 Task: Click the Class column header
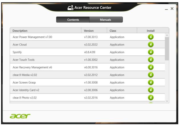[122, 30]
